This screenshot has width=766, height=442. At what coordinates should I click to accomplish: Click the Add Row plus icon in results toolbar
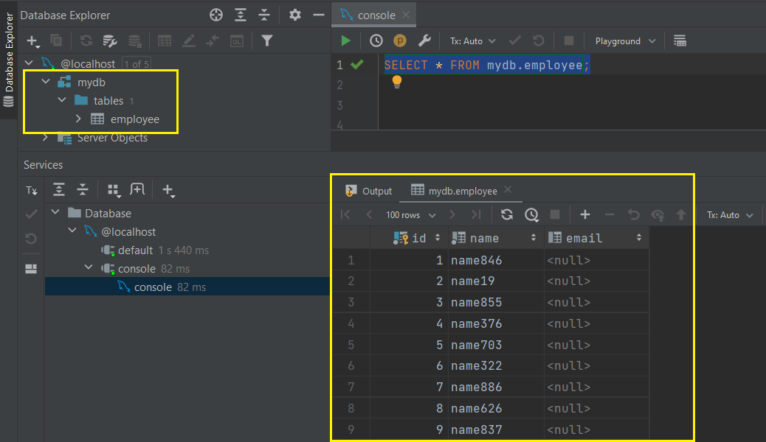point(584,214)
